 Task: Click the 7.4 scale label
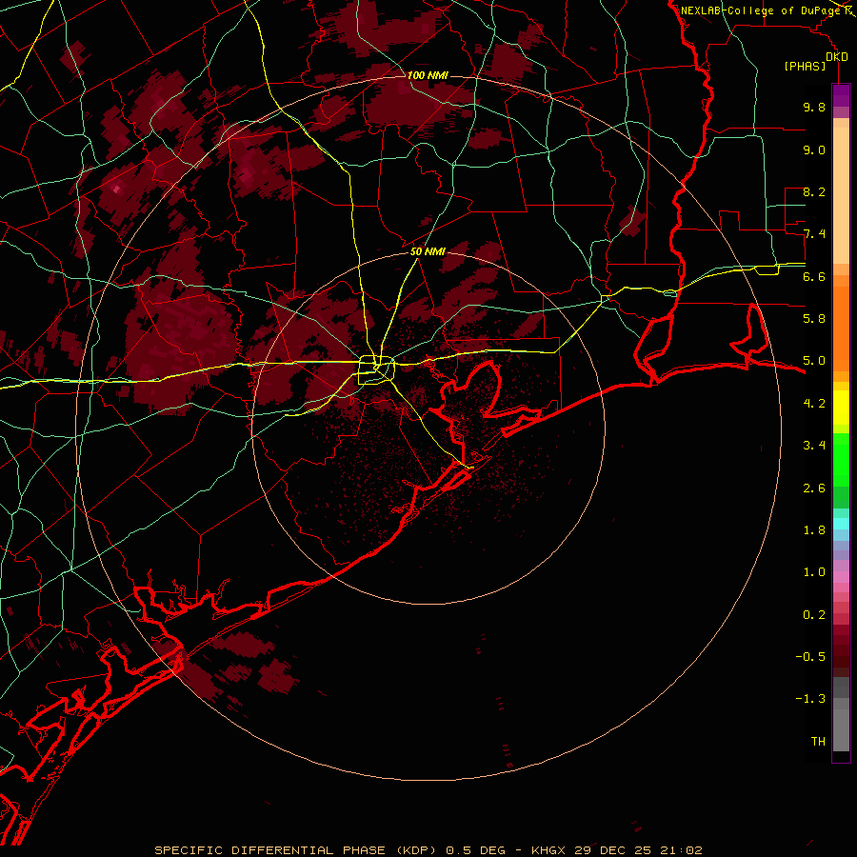click(814, 234)
